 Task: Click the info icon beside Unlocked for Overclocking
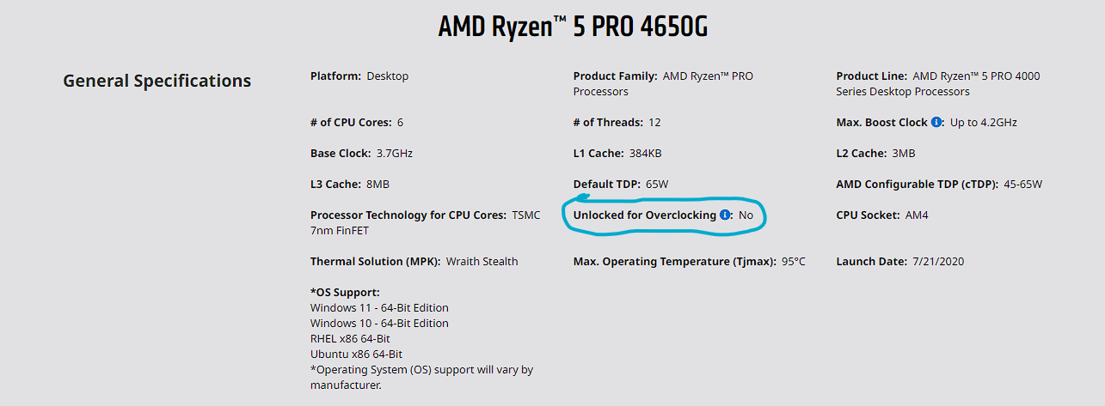(x=725, y=215)
